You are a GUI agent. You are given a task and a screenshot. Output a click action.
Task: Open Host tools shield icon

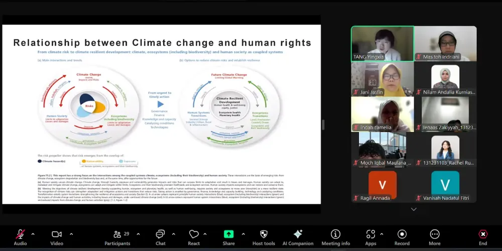coord(264,238)
